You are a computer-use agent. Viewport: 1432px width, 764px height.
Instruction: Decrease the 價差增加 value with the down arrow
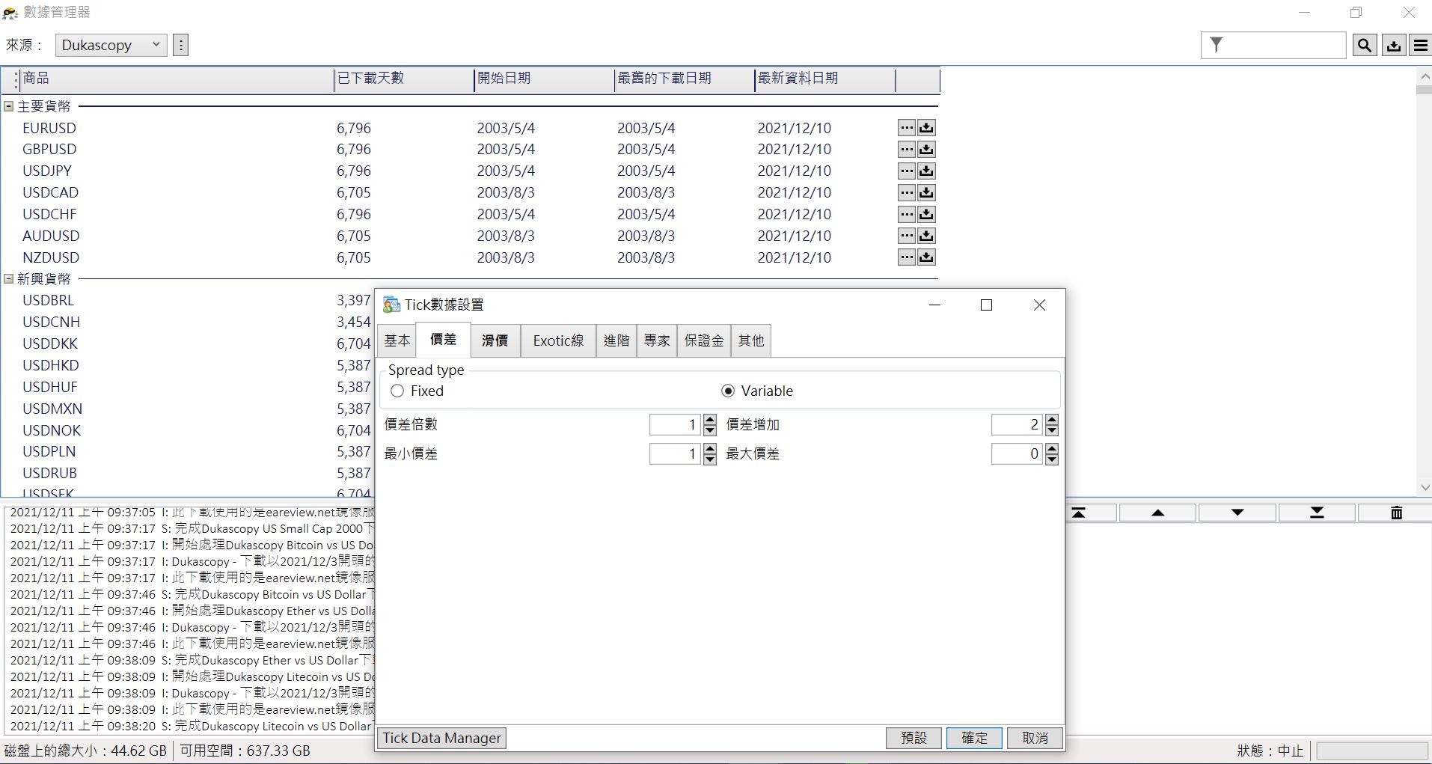point(1052,430)
